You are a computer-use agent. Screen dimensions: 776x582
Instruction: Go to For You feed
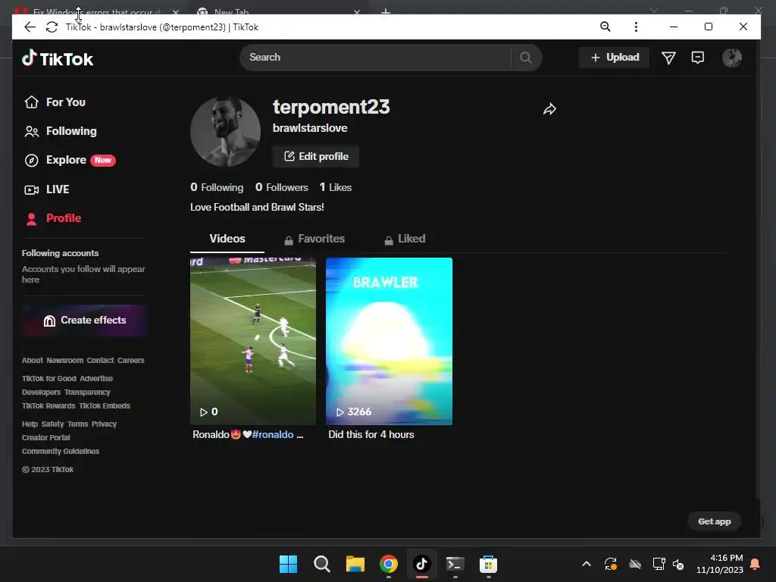[x=55, y=102]
